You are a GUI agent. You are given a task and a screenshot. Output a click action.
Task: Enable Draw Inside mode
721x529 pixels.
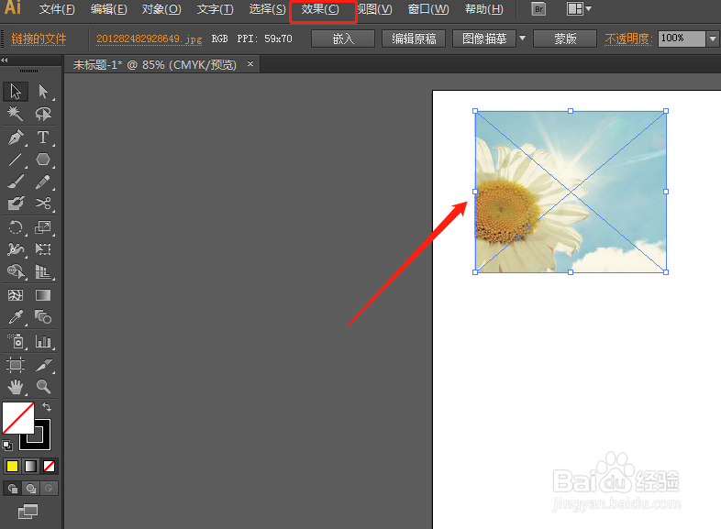click(50, 488)
